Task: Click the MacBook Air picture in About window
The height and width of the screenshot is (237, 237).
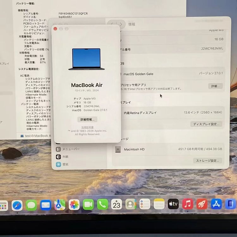Action: [87, 59]
